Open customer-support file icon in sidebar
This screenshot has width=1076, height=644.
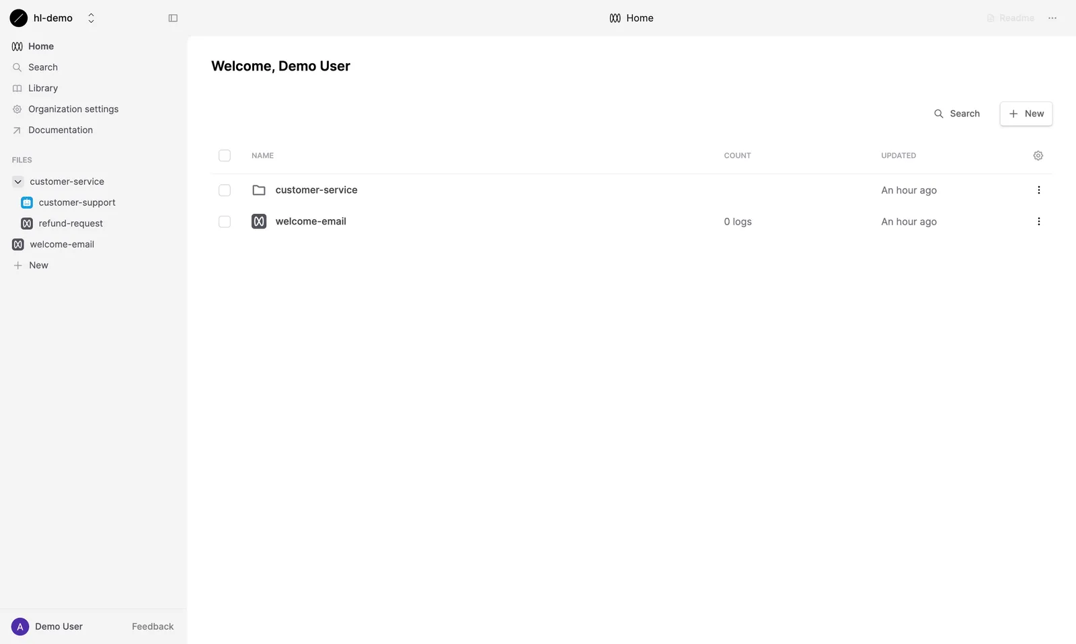tap(27, 202)
